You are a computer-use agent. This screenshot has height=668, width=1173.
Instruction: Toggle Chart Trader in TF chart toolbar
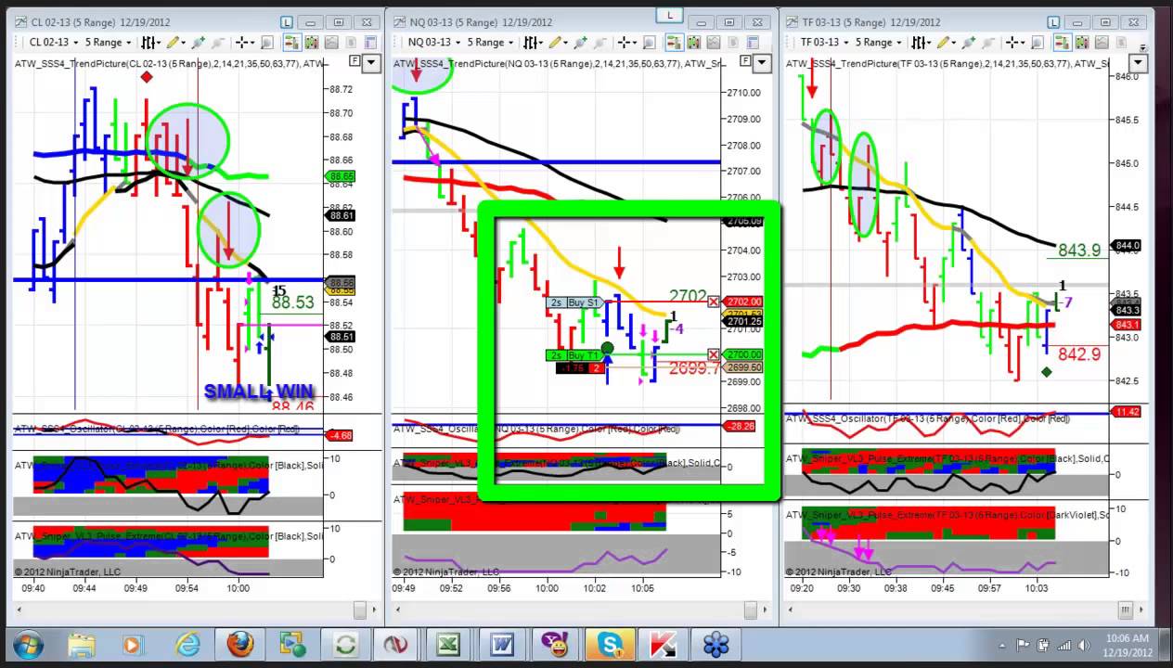click(x=1063, y=42)
